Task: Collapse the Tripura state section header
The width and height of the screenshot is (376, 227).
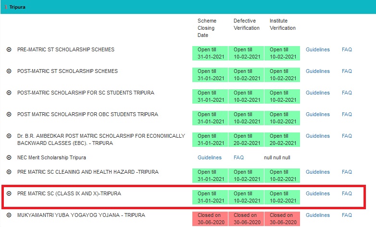Action: click(17, 8)
